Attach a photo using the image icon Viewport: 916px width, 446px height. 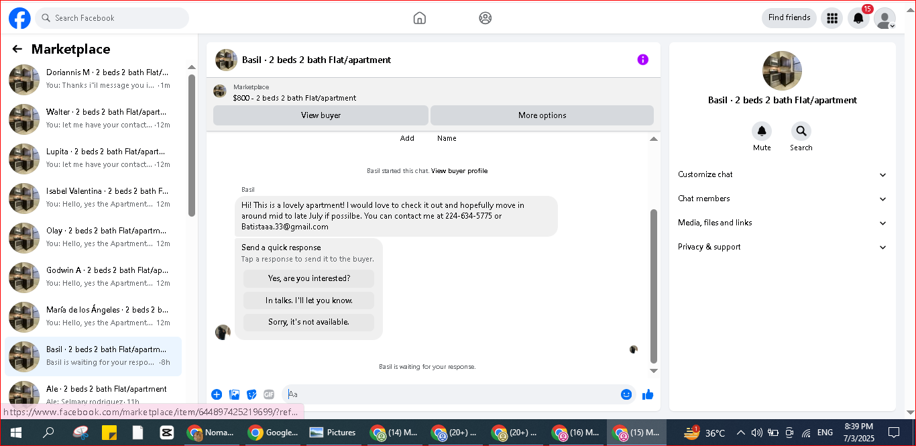click(235, 394)
